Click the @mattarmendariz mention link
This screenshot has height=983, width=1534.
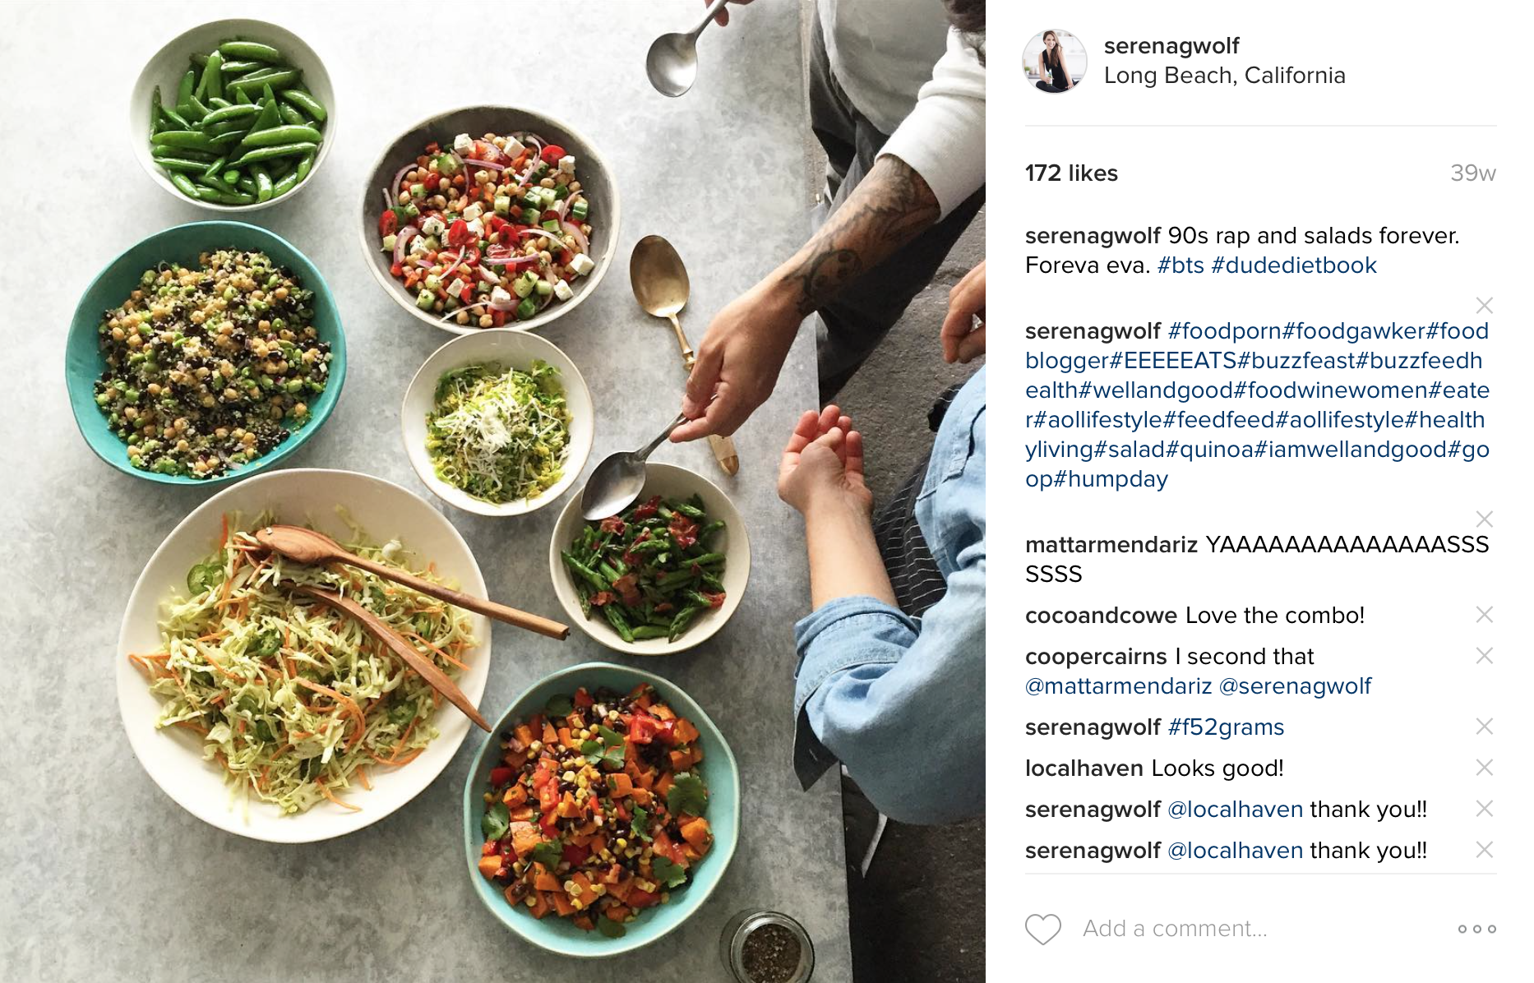coord(1118,686)
